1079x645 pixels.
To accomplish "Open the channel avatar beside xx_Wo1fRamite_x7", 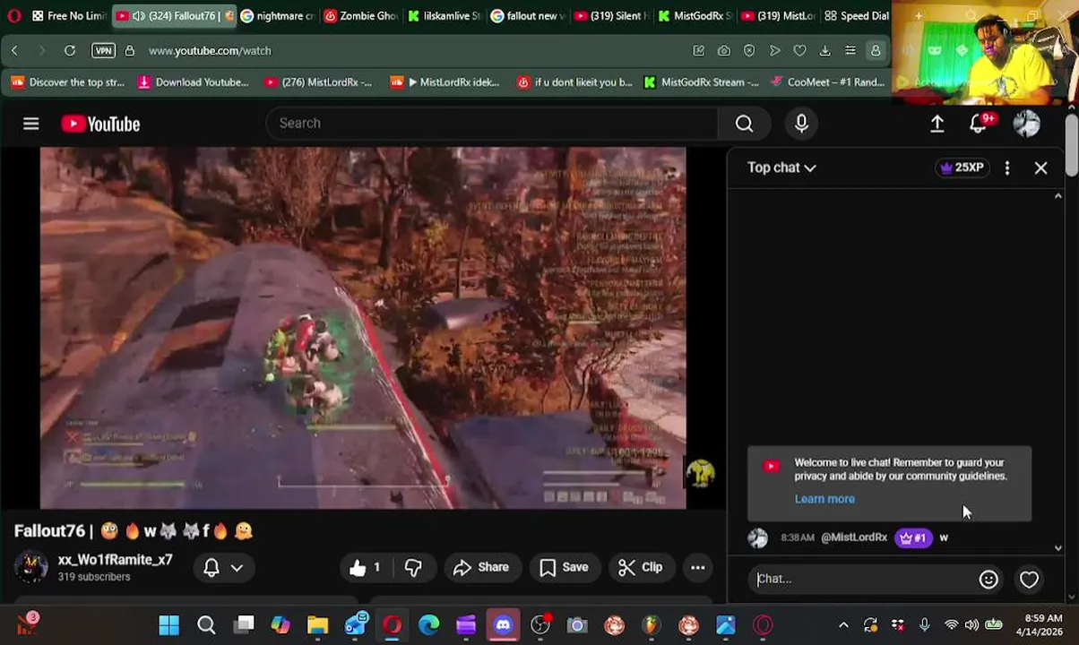I will point(31,567).
